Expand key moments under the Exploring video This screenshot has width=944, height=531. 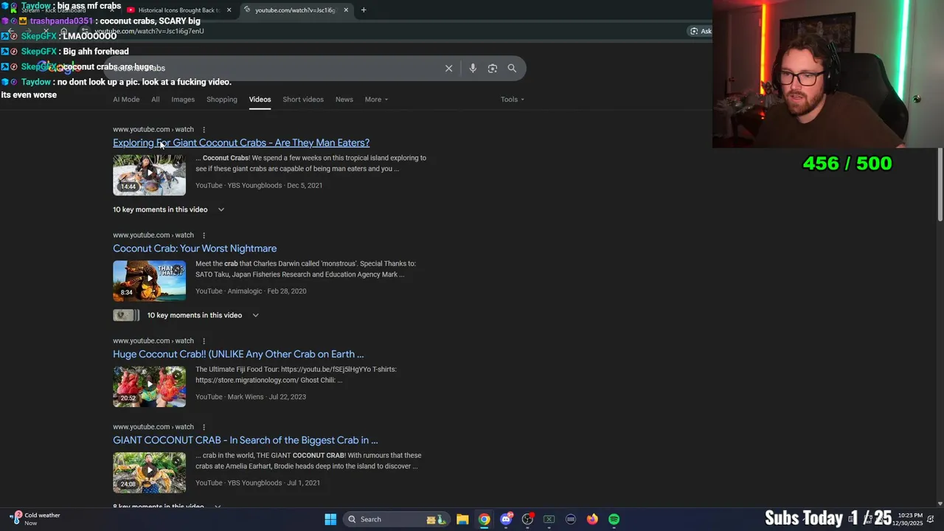169,209
